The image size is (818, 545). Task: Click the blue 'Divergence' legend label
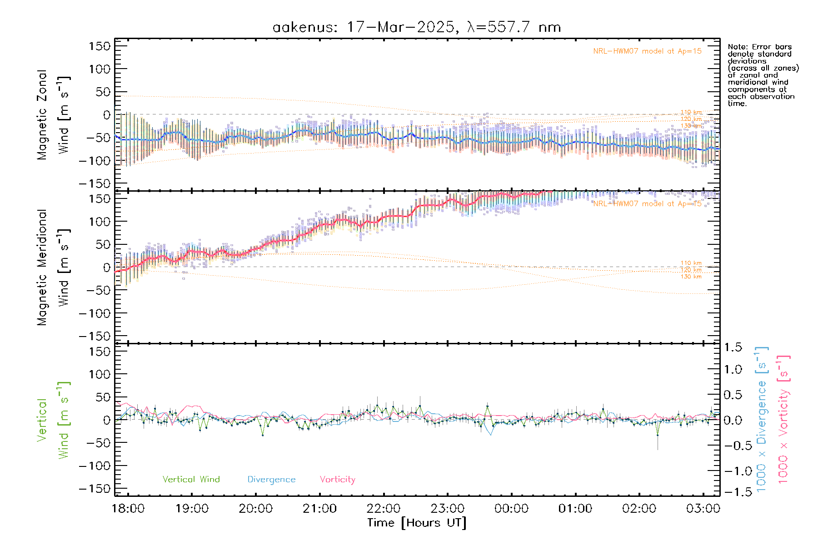pyautogui.click(x=271, y=480)
